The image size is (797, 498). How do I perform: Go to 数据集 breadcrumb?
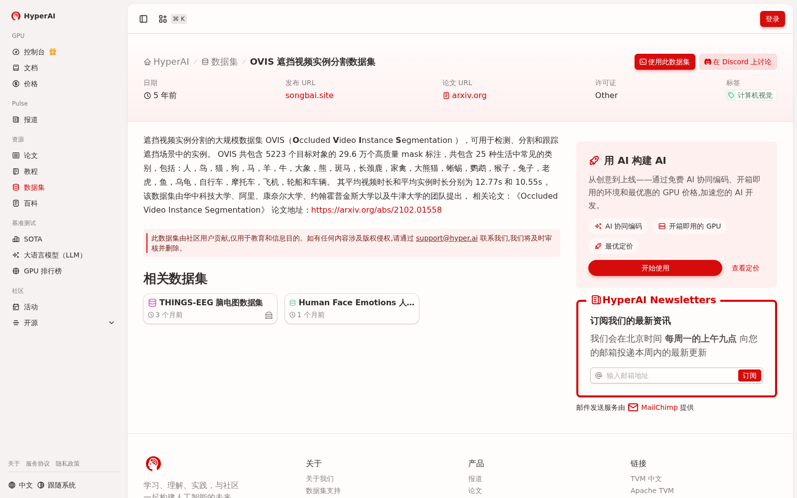point(220,62)
